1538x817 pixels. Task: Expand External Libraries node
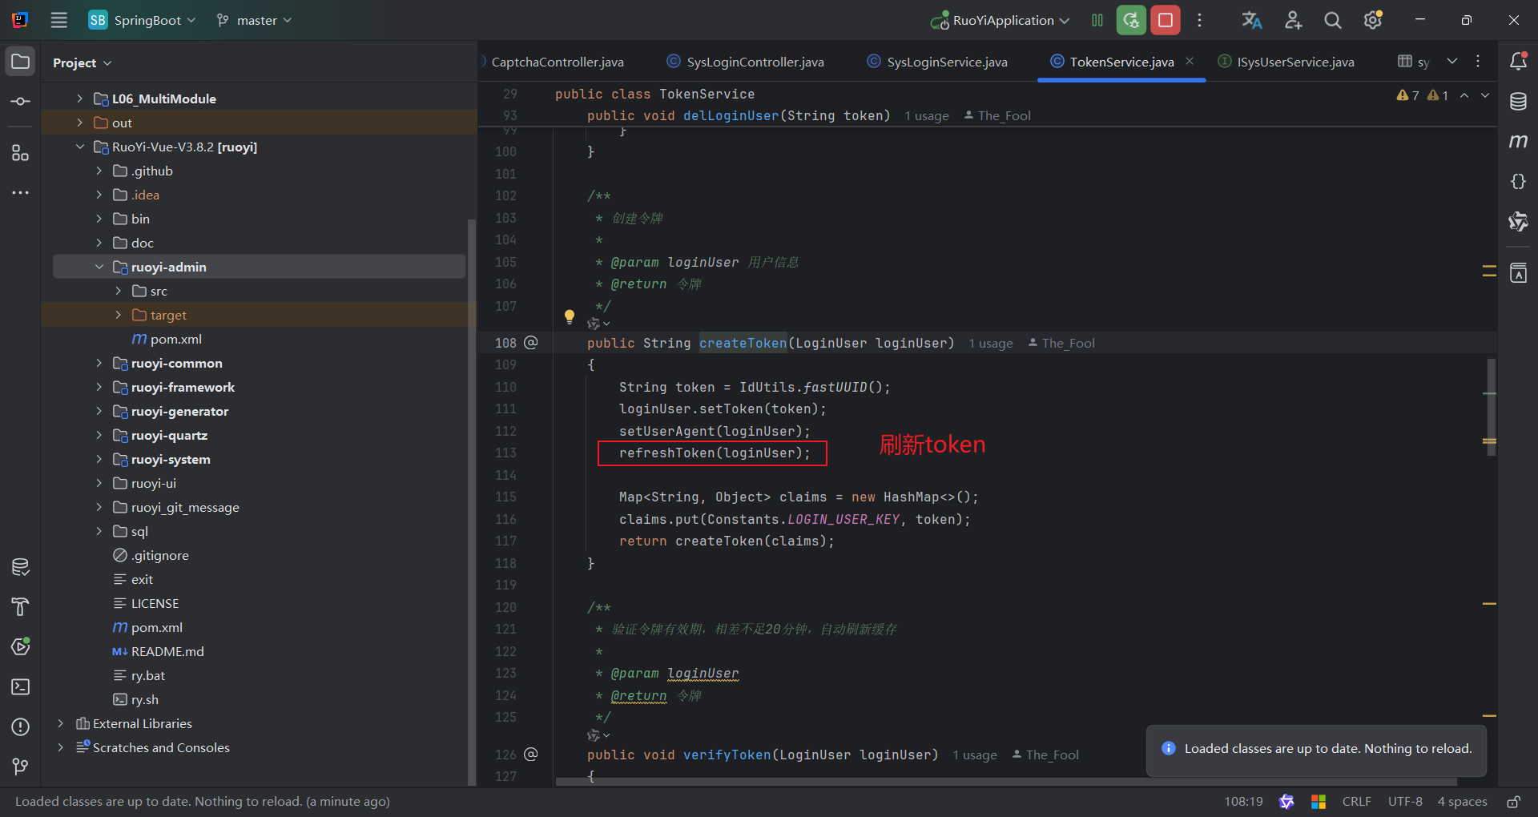point(61,723)
